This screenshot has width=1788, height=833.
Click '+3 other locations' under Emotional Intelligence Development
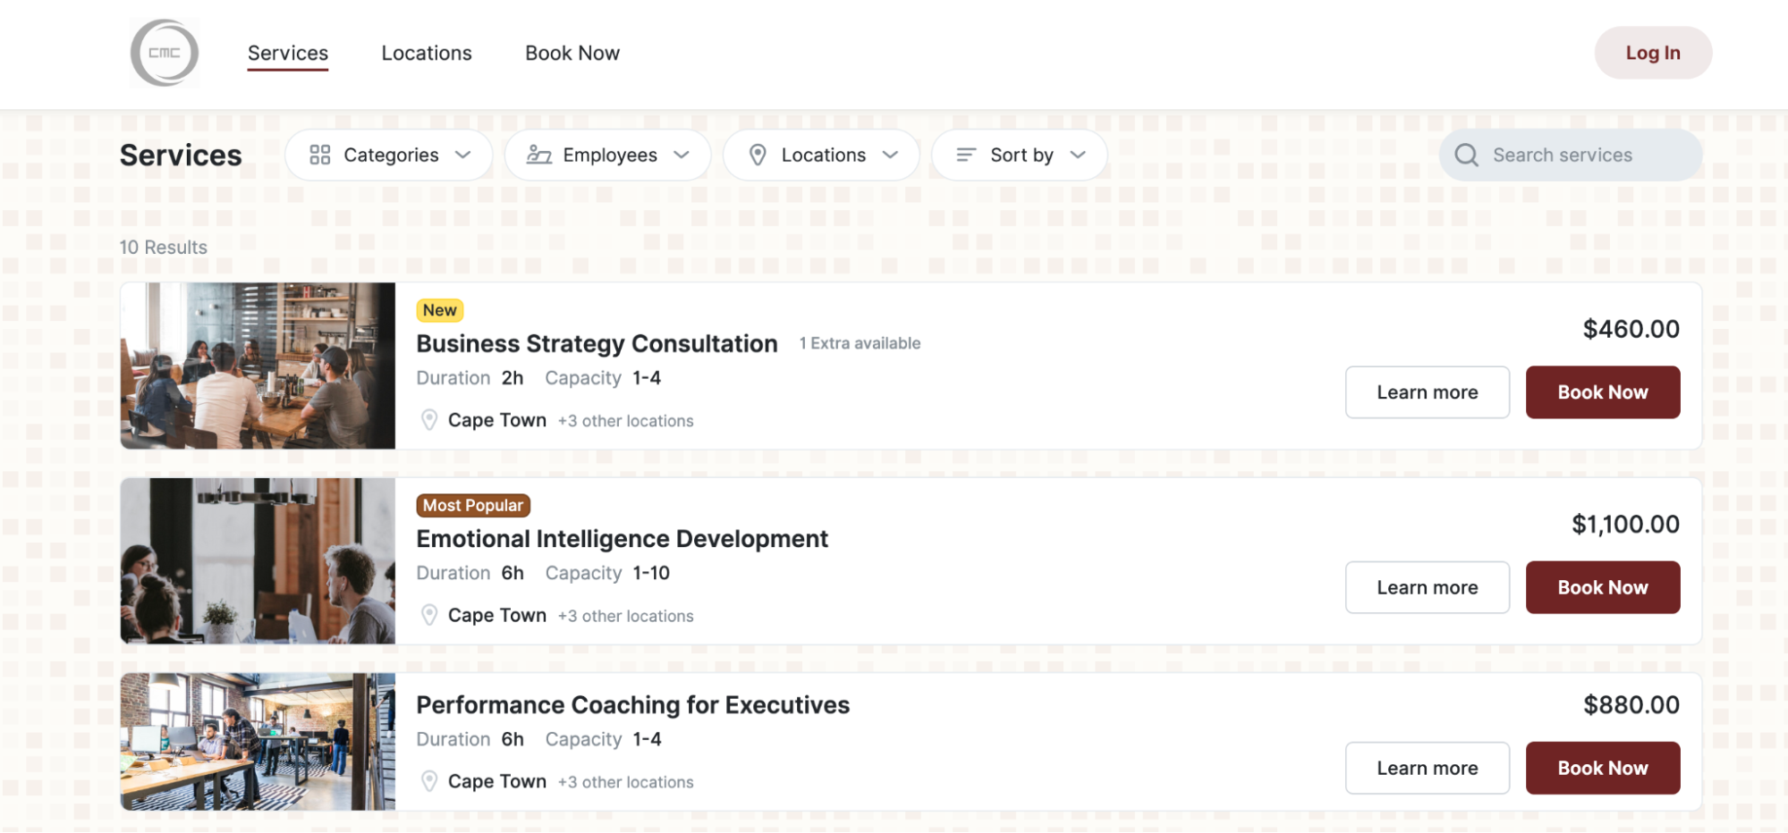[x=626, y=616]
